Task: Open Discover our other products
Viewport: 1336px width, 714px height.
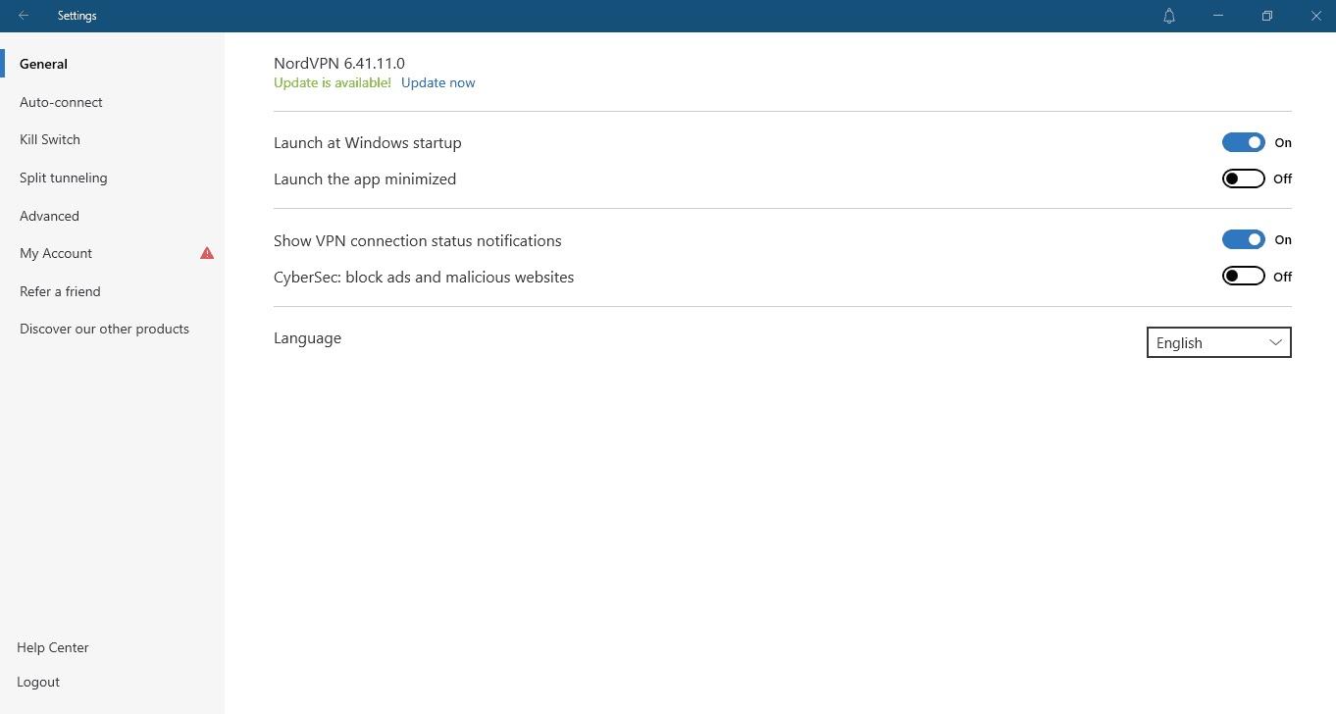Action: pos(104,329)
